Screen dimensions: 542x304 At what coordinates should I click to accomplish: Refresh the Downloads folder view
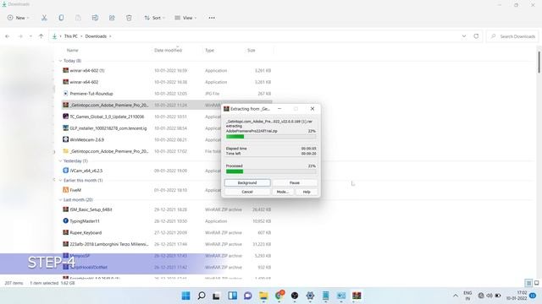pos(476,36)
